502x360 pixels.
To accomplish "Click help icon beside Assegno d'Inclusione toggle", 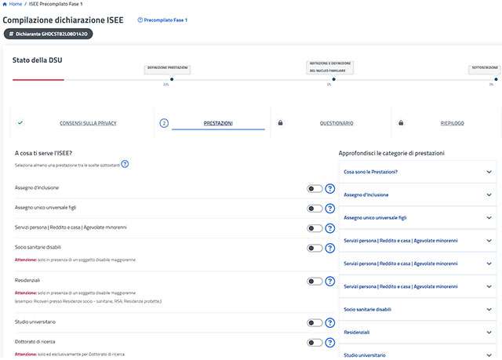I will tap(330, 189).
